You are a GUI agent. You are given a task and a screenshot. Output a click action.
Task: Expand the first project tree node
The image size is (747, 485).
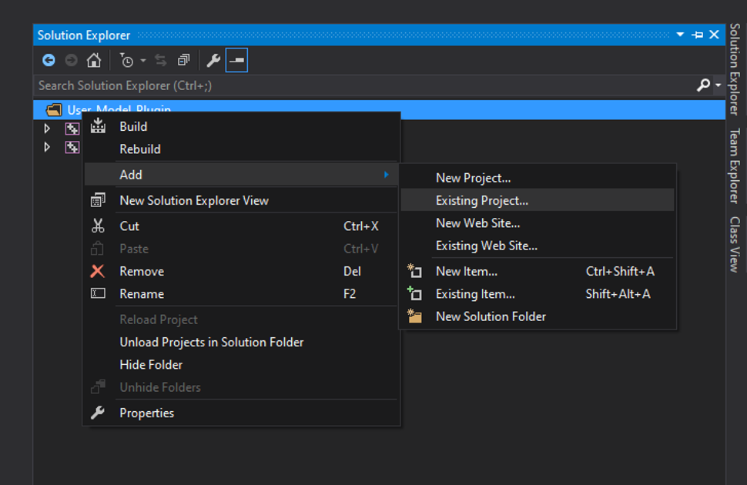[x=47, y=128]
